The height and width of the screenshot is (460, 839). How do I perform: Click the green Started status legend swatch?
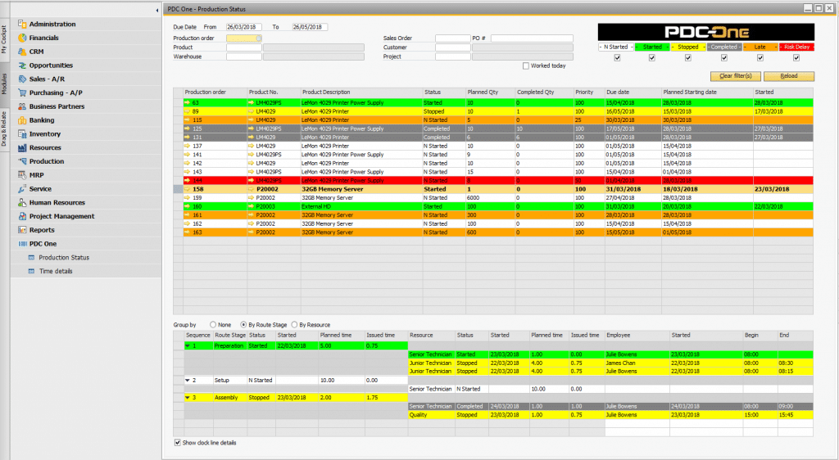[x=653, y=47]
